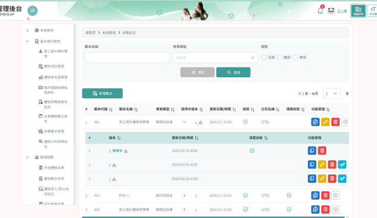Image resolution: width=377 pixels, height=218 pixels.
Task: Click the 新增範本 button
Action: (102, 93)
